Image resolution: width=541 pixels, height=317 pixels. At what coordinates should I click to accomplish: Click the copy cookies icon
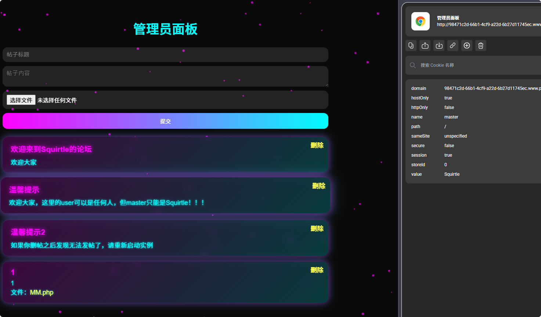411,45
